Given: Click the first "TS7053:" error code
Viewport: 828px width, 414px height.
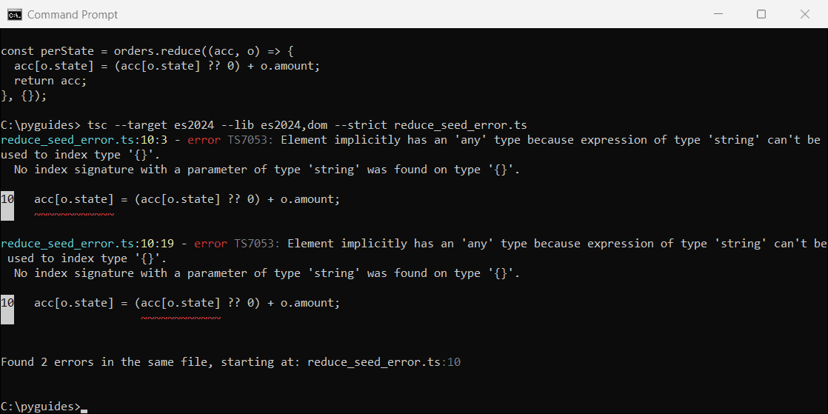Looking at the screenshot, I should click(x=251, y=140).
